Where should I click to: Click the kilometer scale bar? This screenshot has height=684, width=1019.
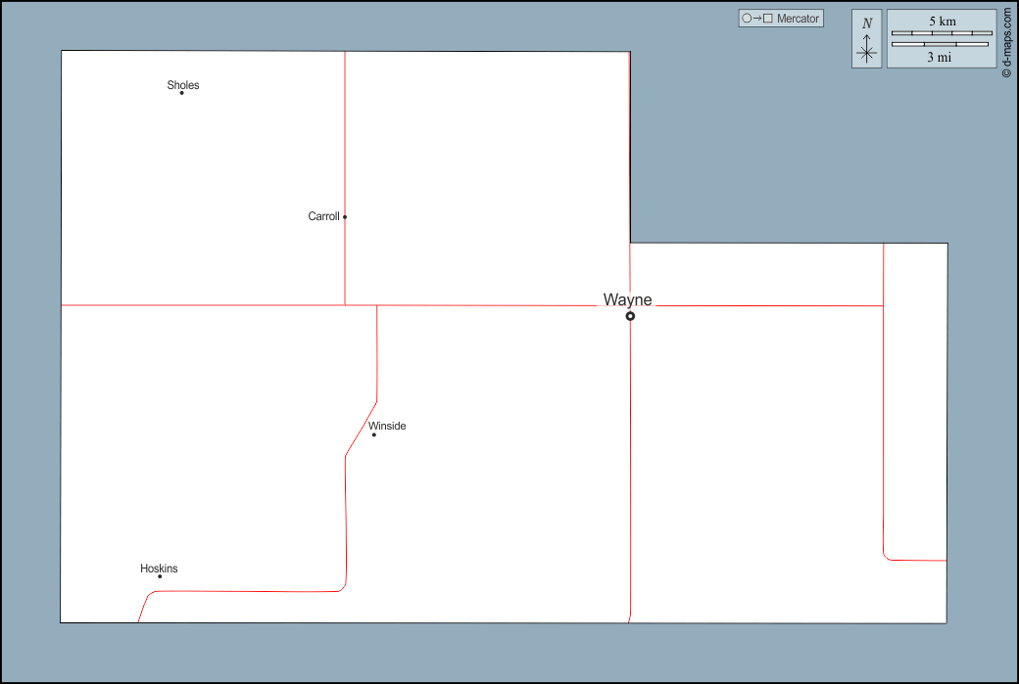click(x=942, y=33)
